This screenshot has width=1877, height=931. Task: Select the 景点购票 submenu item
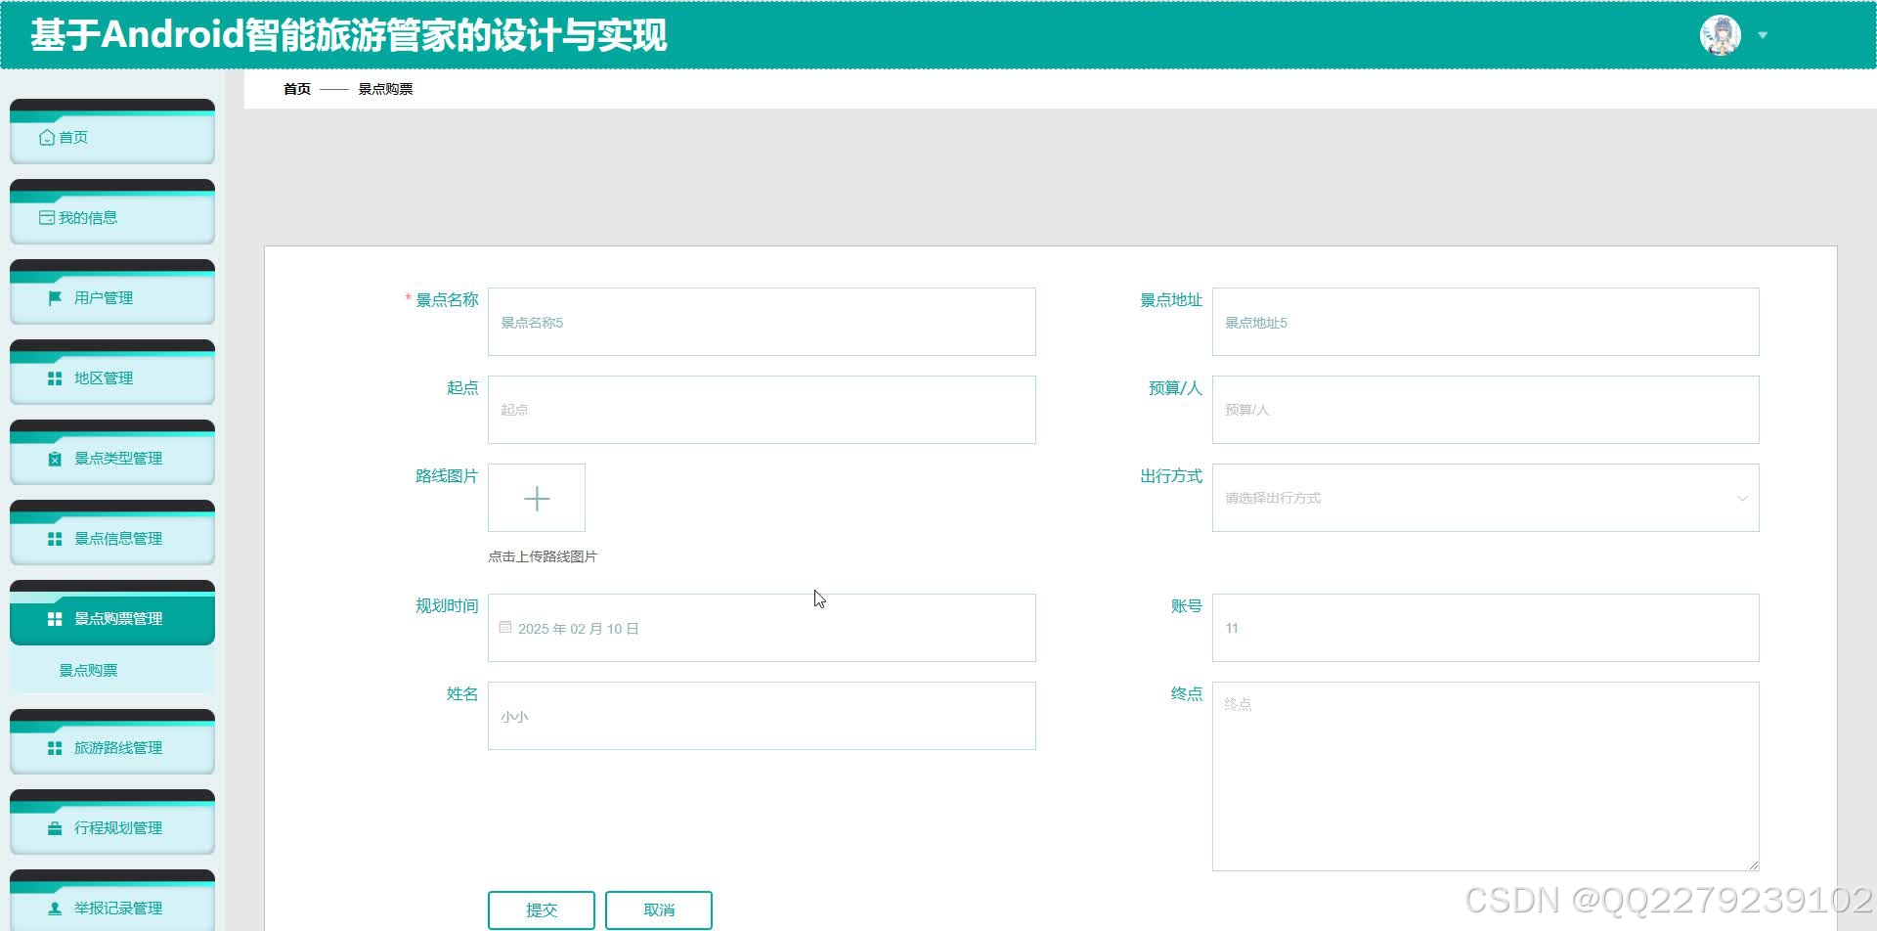point(112,671)
